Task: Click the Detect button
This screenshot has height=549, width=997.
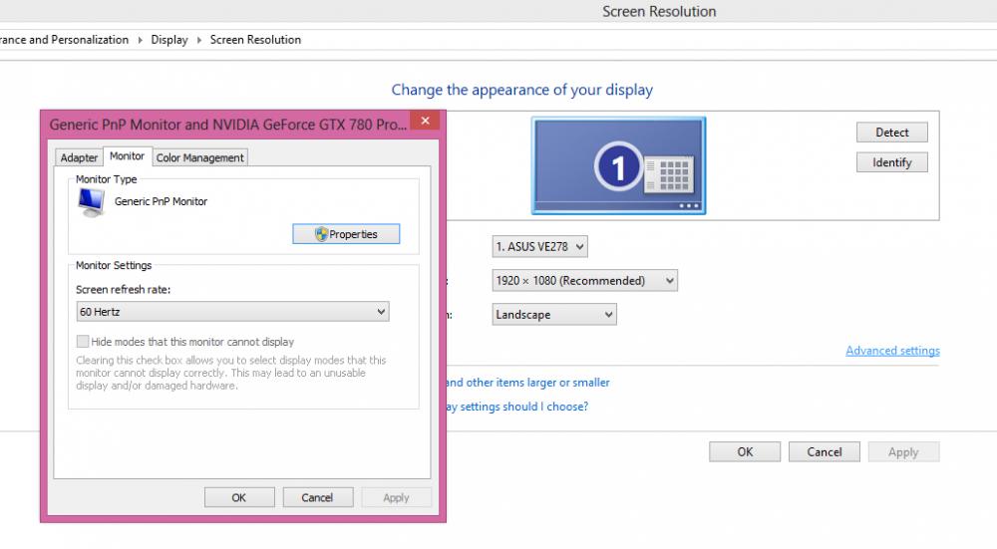Action: (x=891, y=133)
